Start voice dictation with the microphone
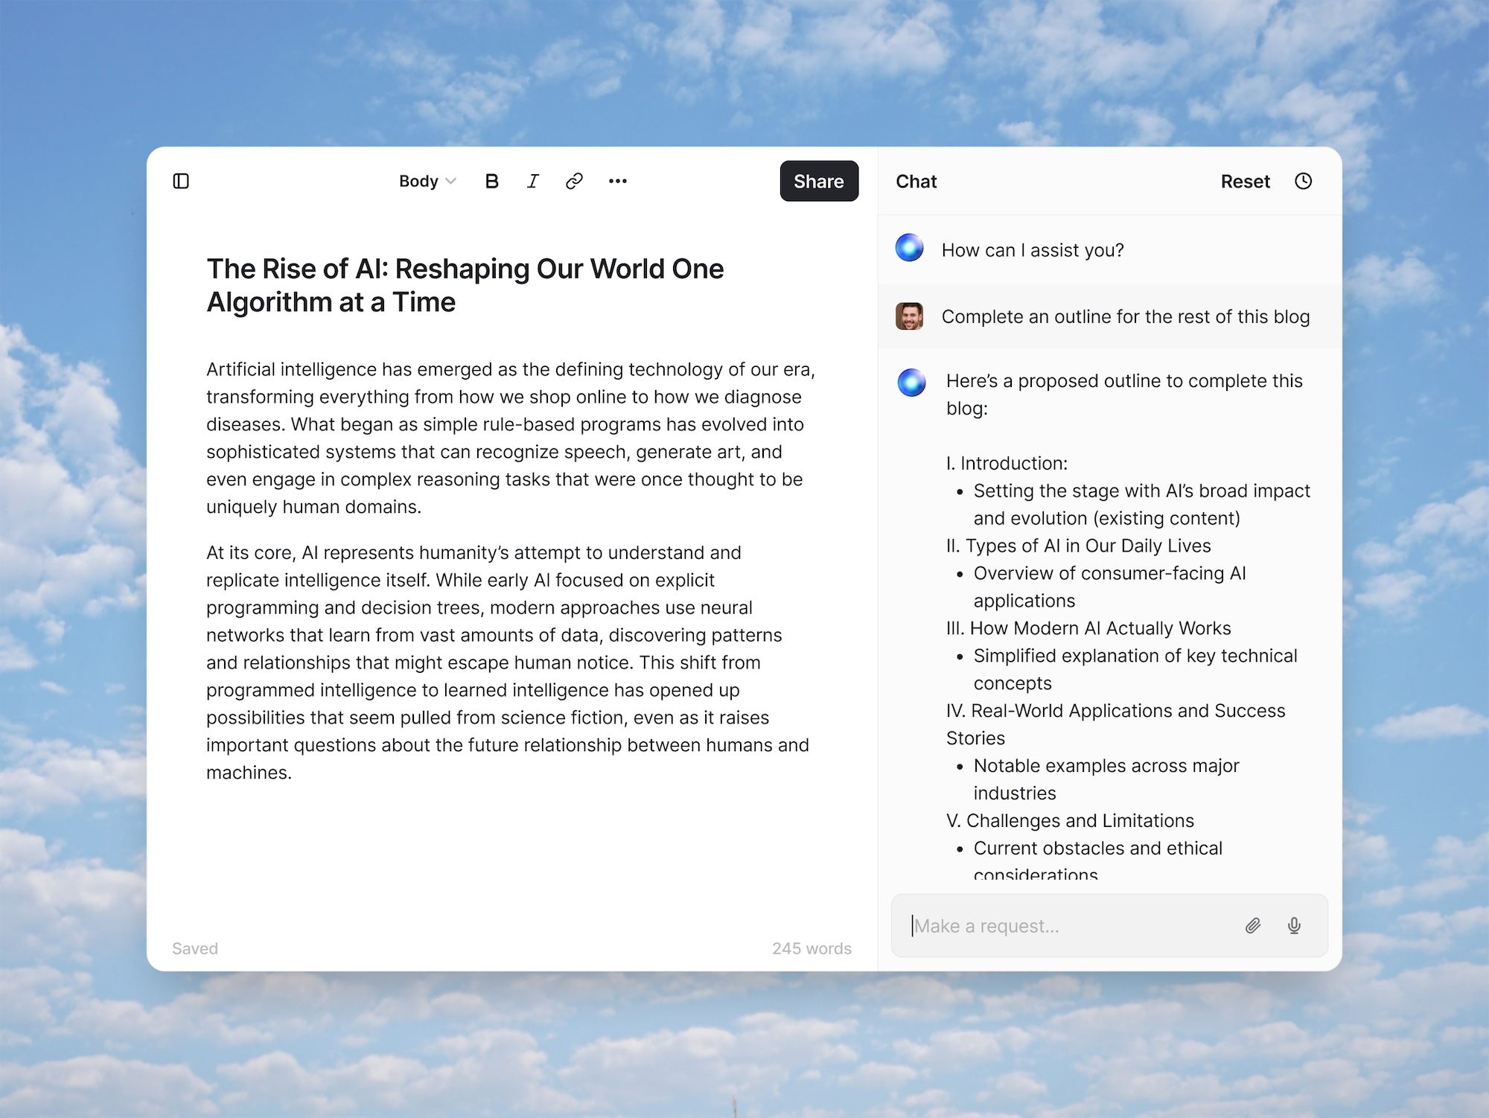This screenshot has width=1489, height=1118. tap(1294, 926)
